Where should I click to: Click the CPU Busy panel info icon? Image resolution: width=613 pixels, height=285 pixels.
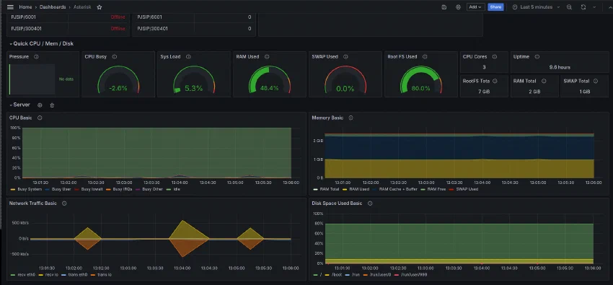(x=115, y=57)
